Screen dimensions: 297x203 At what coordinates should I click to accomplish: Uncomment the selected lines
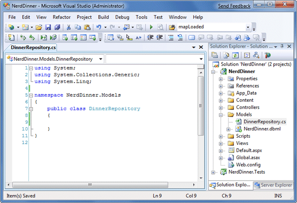(x=180, y=37)
